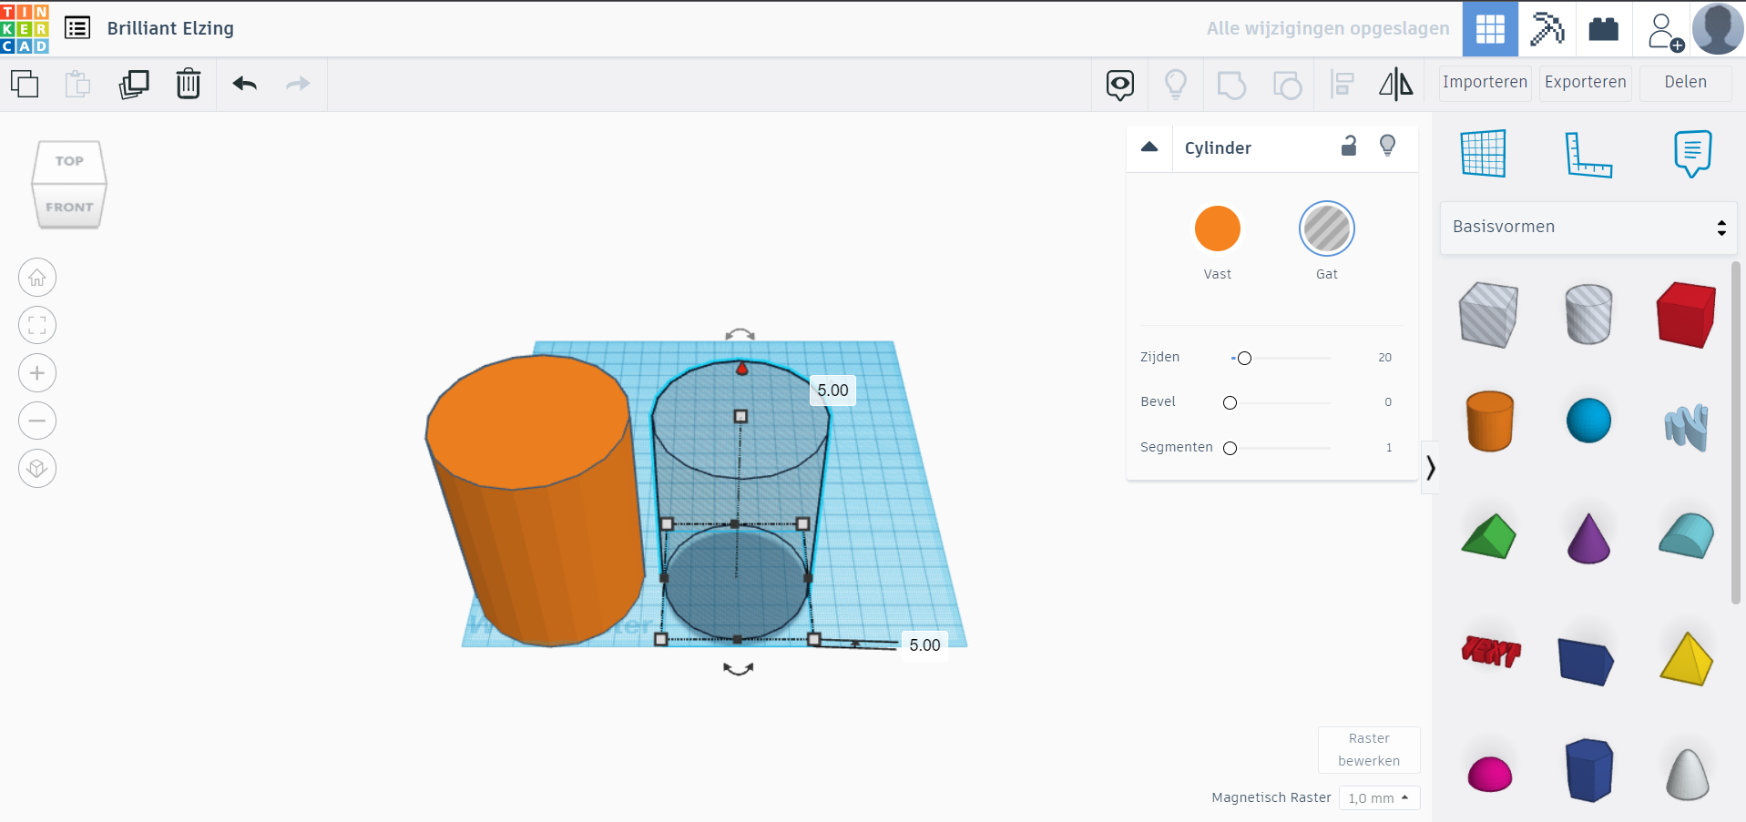Undo the last action
This screenshot has width=1746, height=822.
click(x=245, y=84)
